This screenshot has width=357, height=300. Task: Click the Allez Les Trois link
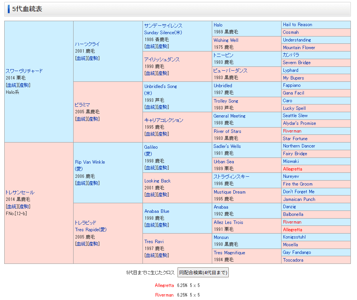[228, 222]
